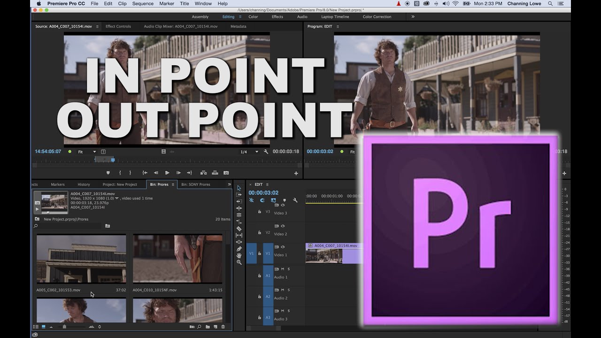
Task: Open the Sequence menu
Action: coord(143,3)
